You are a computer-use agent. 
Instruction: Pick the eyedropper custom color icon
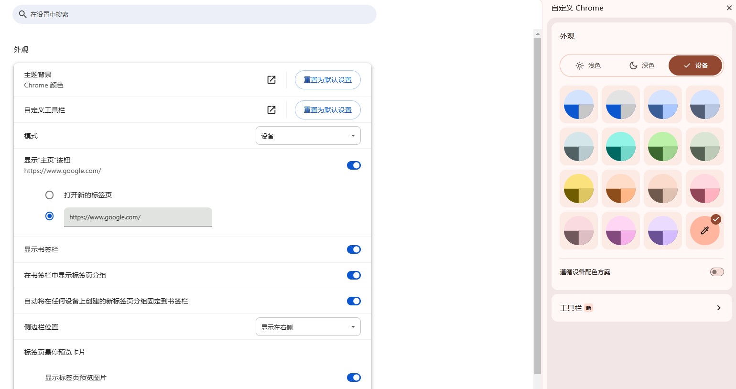705,230
